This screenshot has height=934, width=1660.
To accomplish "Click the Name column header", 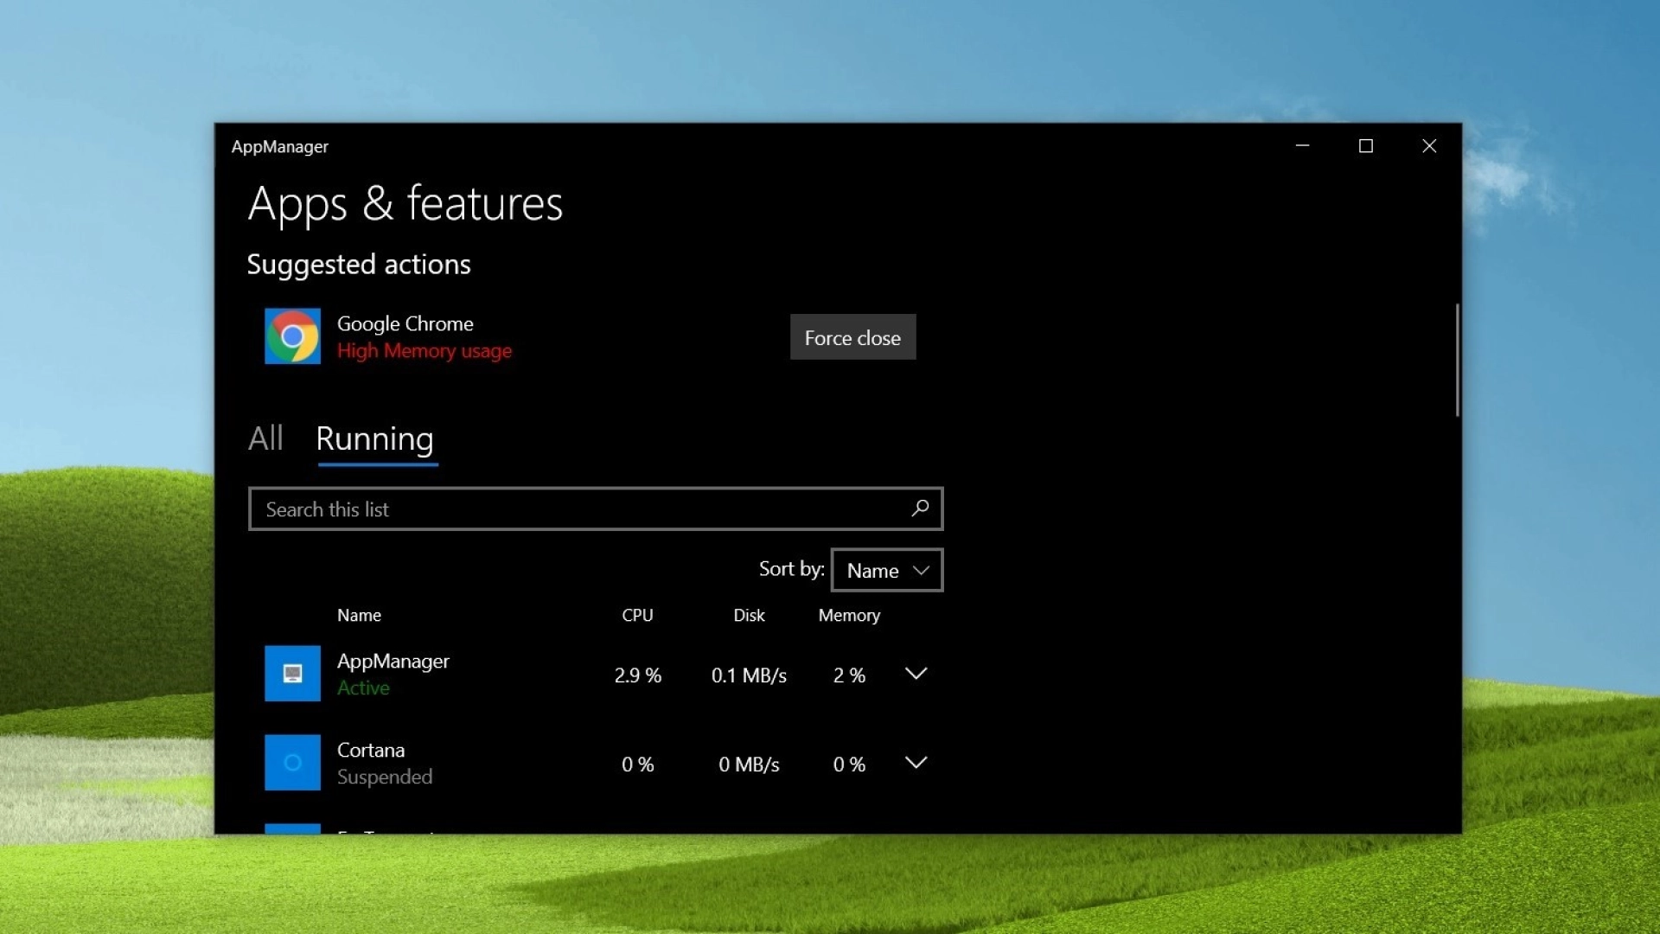I will [x=359, y=615].
